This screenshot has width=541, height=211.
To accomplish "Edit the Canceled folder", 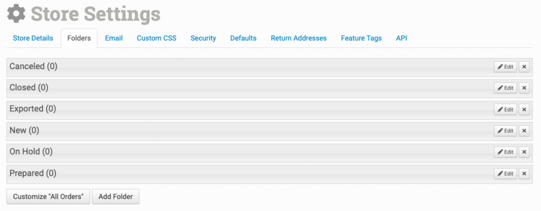I will tap(505, 67).
